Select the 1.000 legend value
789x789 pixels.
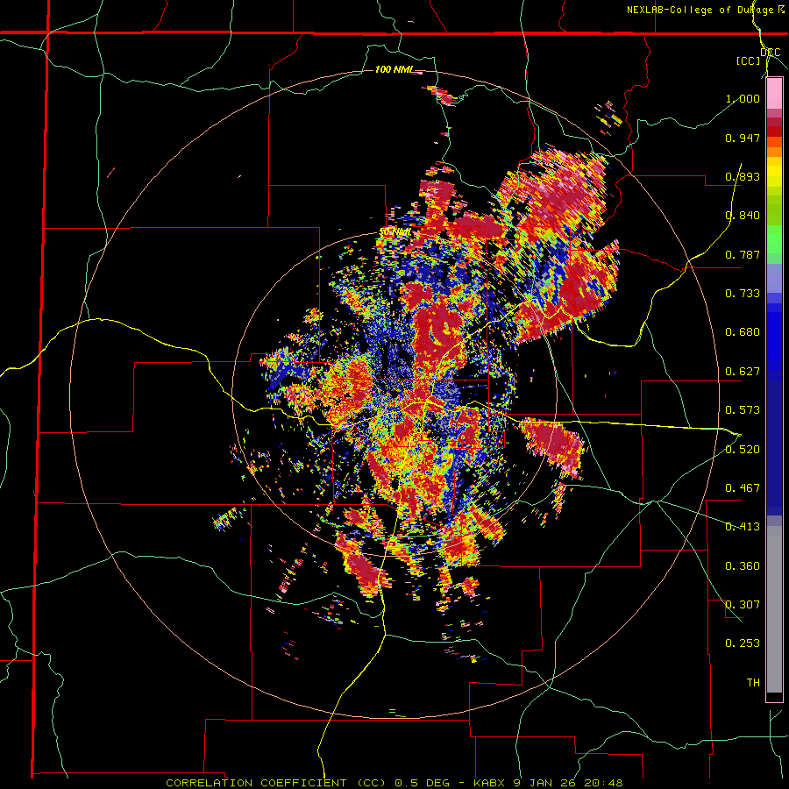click(743, 98)
